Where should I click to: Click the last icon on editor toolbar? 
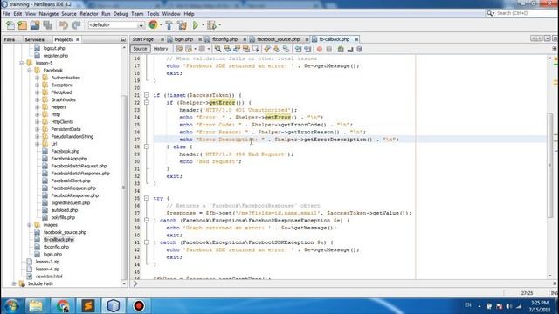(x=359, y=49)
